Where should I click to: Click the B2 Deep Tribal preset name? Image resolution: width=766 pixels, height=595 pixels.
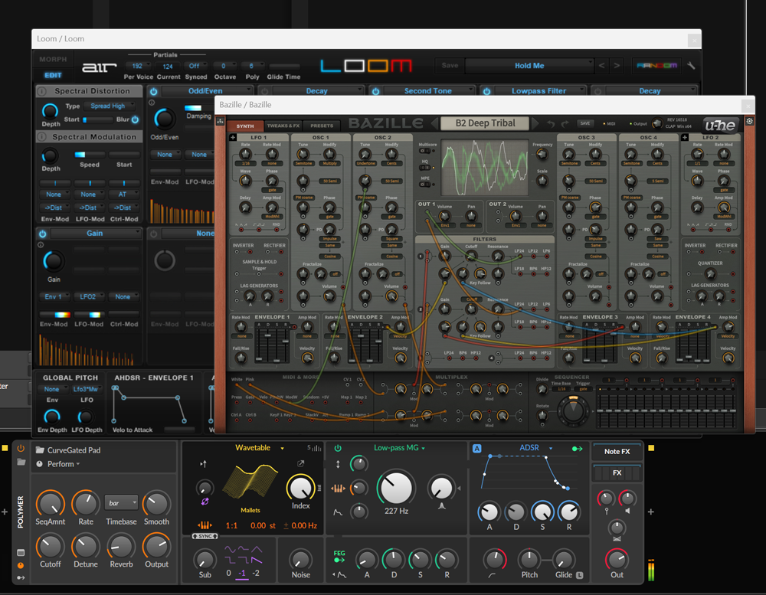point(486,123)
